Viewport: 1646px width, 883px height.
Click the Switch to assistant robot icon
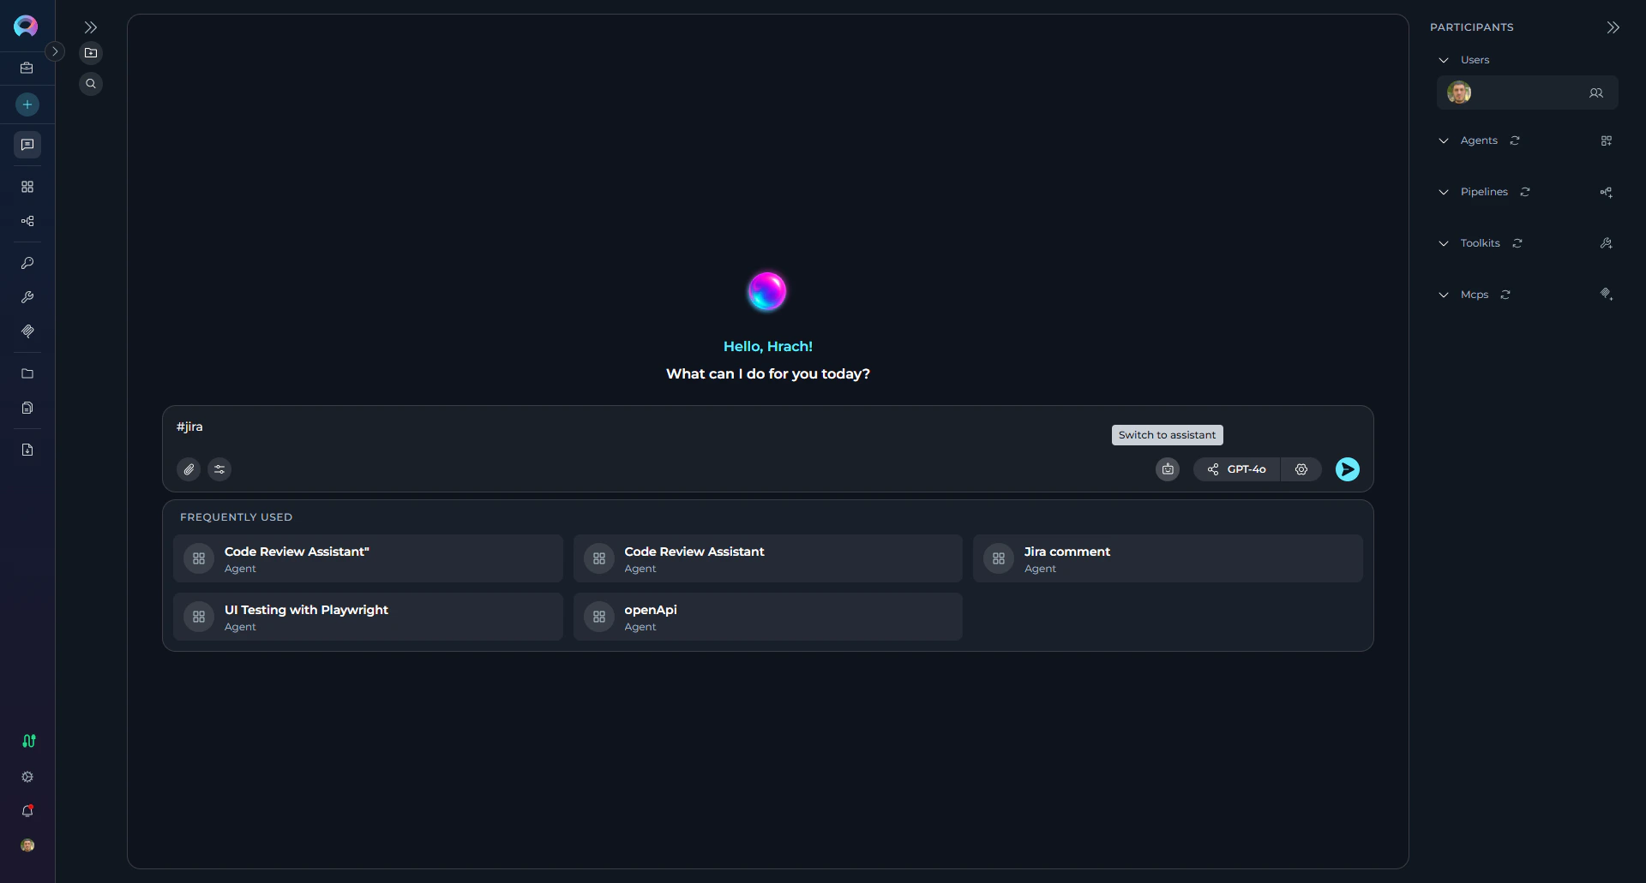coord(1167,469)
